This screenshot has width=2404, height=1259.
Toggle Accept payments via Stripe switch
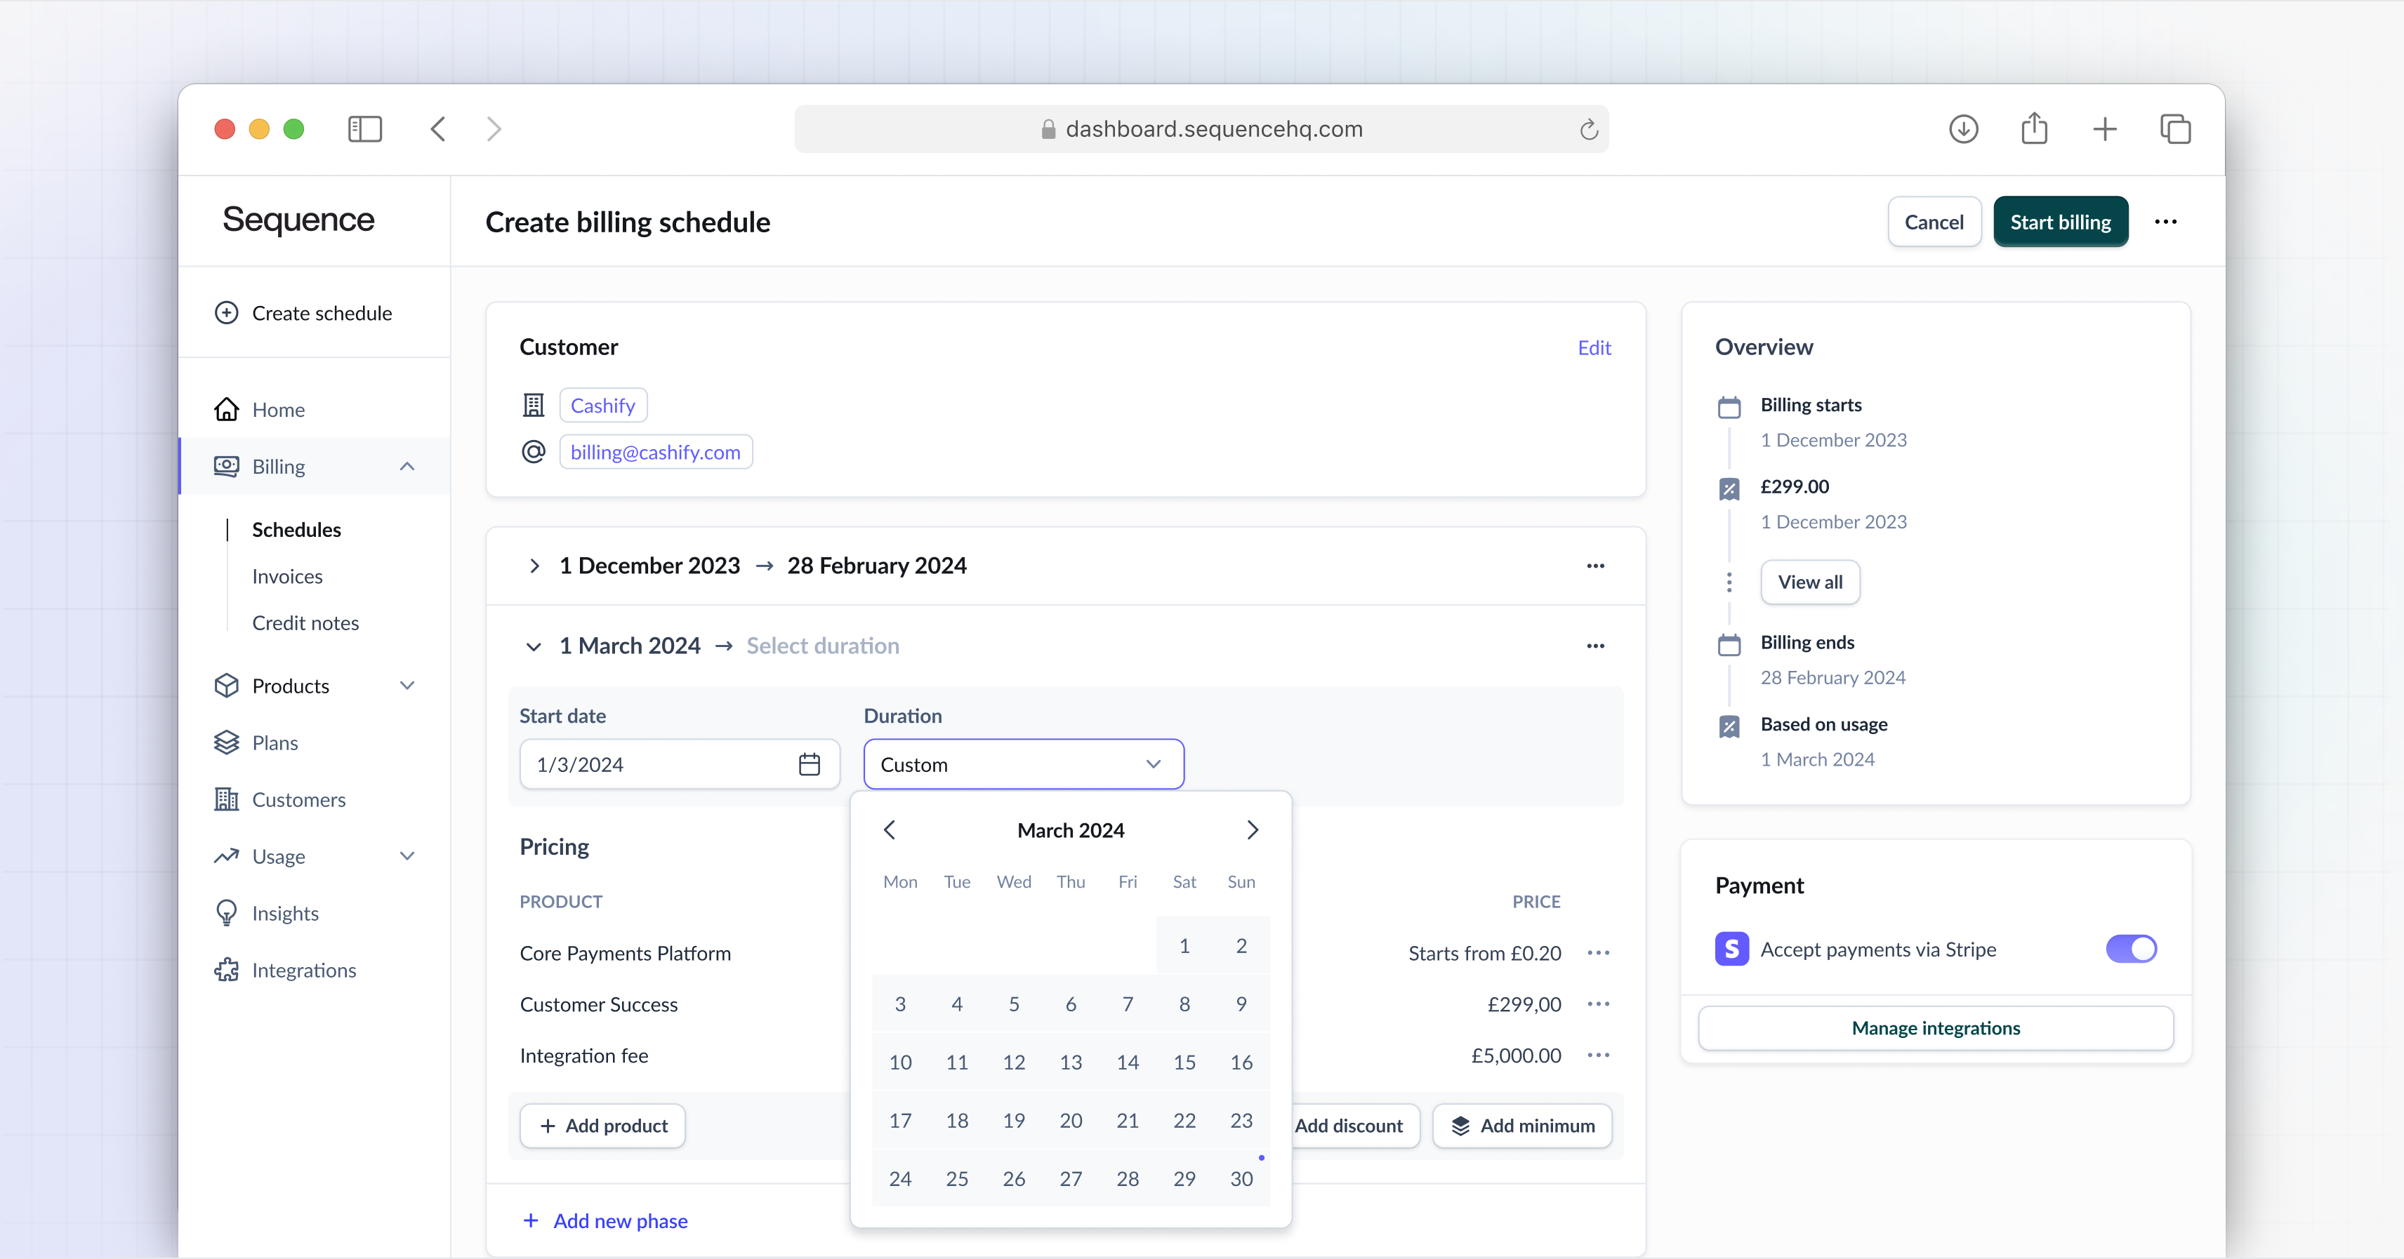[2131, 950]
